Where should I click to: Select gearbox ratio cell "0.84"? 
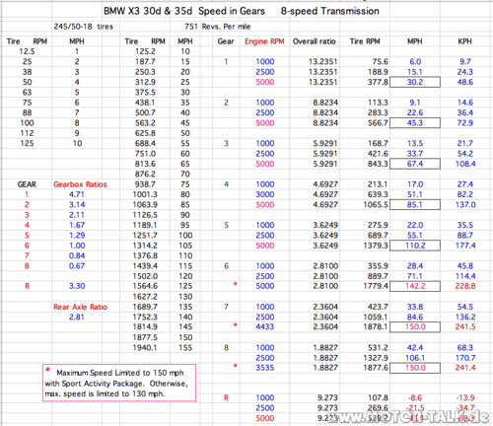click(77, 255)
